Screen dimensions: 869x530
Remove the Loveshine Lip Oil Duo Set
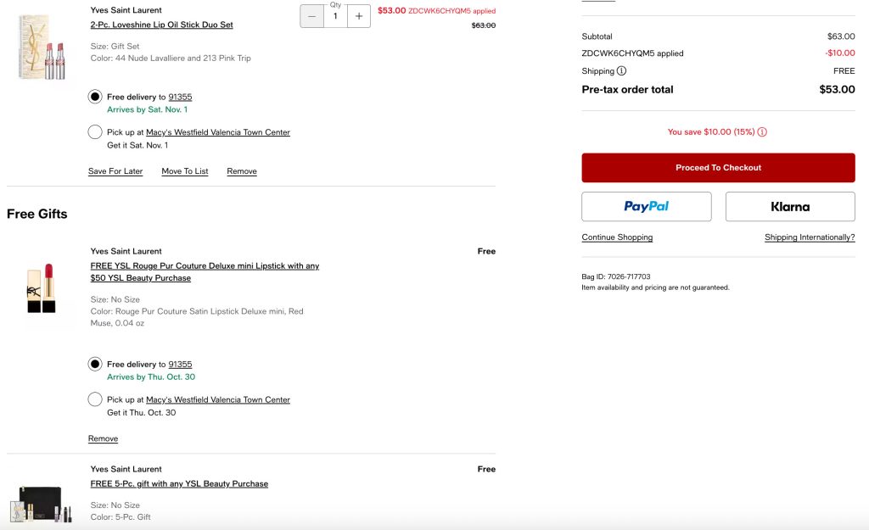click(x=242, y=171)
